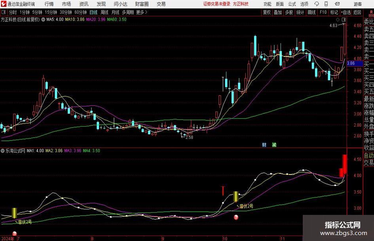Click the diamond icon at chart top right

(x=338, y=19)
